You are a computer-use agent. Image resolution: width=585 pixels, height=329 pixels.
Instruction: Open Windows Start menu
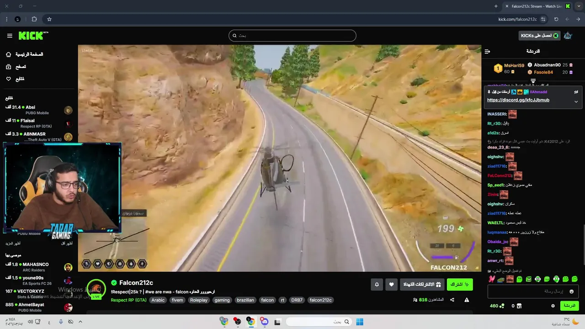(x=360, y=322)
